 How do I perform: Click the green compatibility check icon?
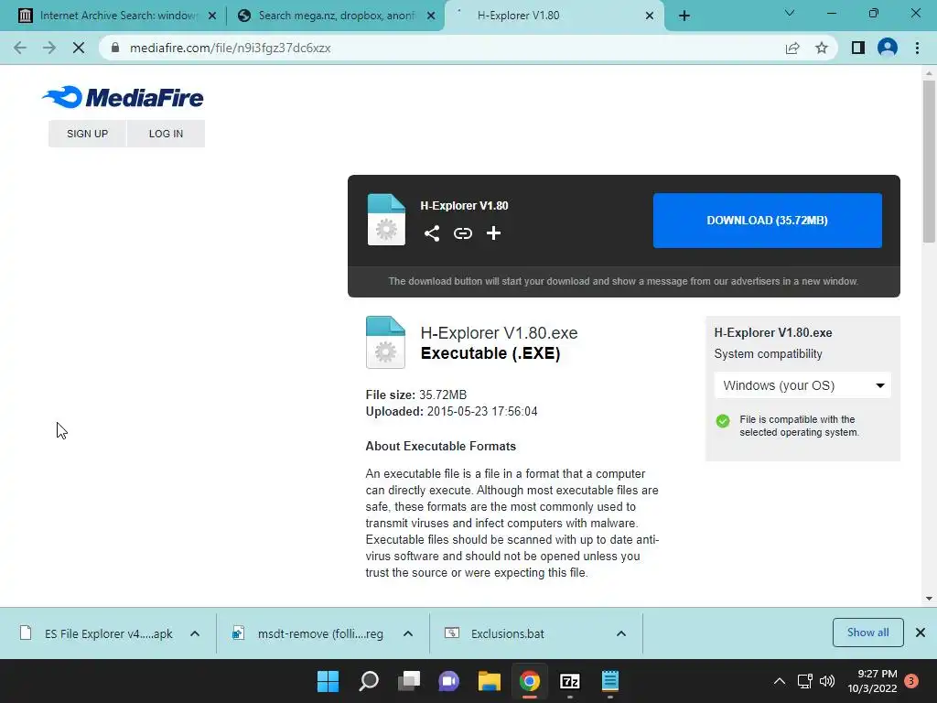coord(723,421)
